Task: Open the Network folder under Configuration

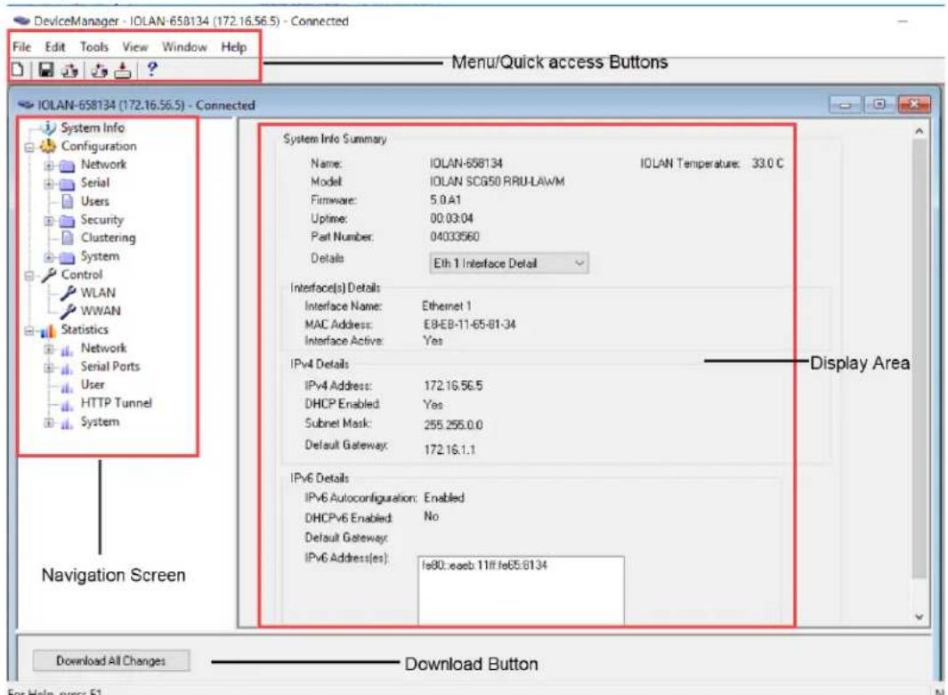Action: point(103,165)
